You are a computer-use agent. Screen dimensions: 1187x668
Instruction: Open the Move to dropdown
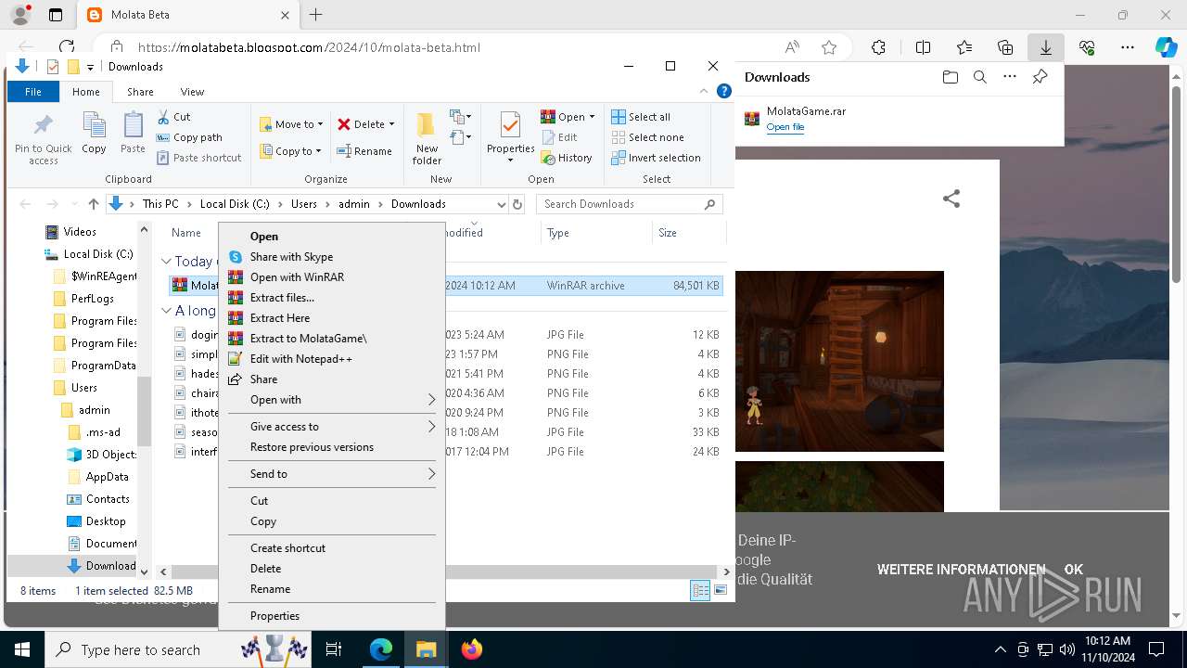coord(291,124)
